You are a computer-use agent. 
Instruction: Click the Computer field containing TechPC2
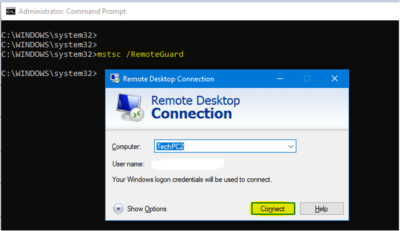point(220,146)
